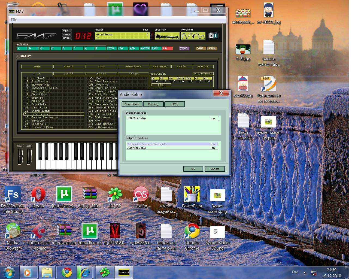Viewport: 352px width, 279px height.
Task: Switch to SoundCard tab in Audio Setup
Action: point(132,104)
